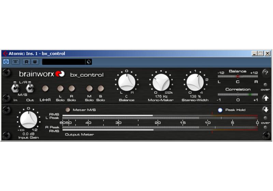Click the bx_control product name text
273x191 pixels.
87,75
